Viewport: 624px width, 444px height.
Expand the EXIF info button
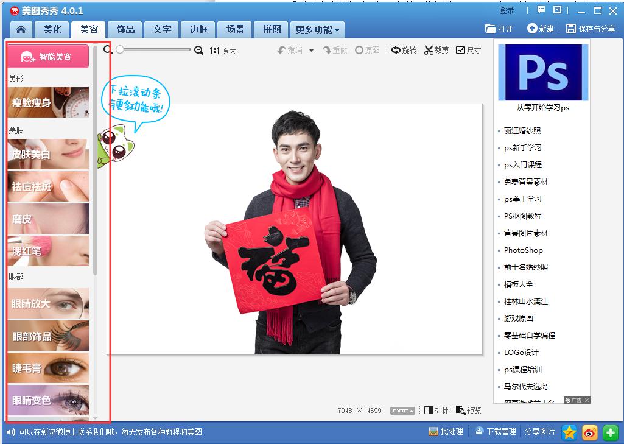402,411
